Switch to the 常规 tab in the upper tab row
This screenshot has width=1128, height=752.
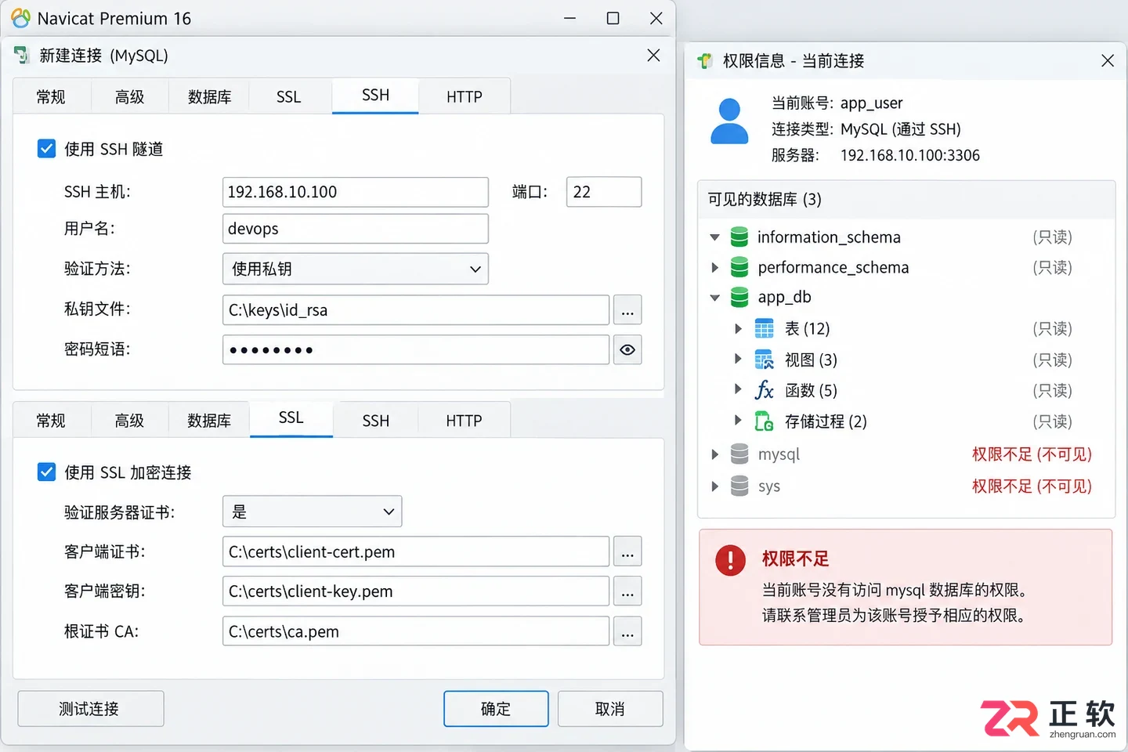pyautogui.click(x=52, y=97)
